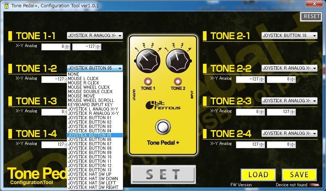Screen dimensions: 326x191
Task: Adjust TONE 2-2 X value spinner arrows
Action: click(262, 79)
